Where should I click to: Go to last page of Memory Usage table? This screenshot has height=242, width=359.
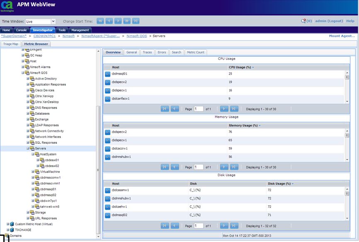234,167
